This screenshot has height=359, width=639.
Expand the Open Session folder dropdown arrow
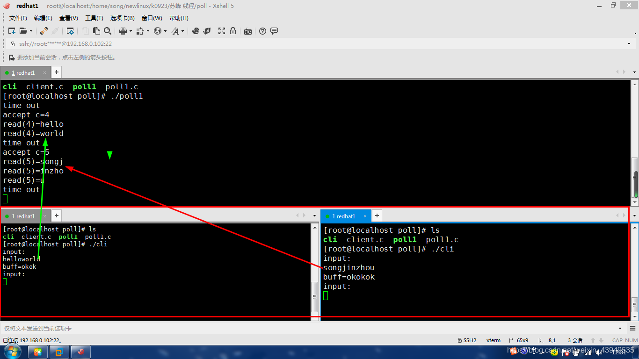[31, 31]
